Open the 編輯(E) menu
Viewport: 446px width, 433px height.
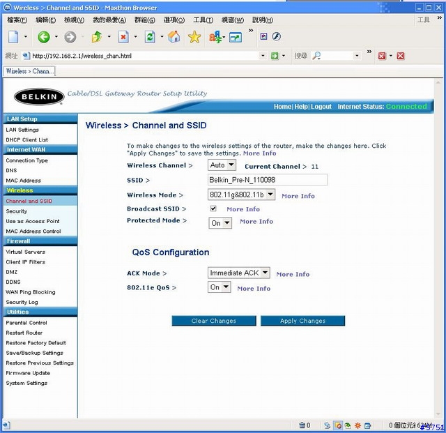46,20
